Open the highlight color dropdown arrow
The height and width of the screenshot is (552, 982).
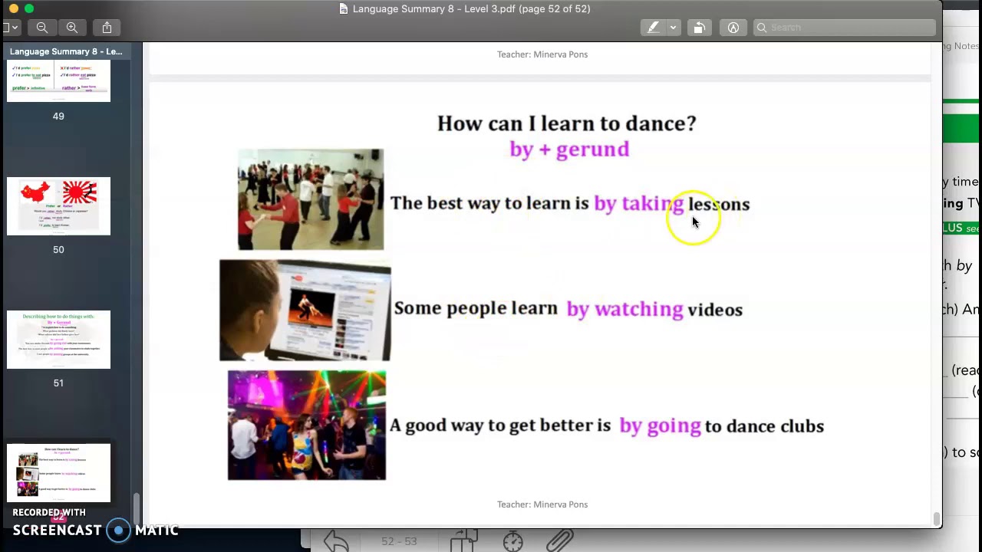673,28
